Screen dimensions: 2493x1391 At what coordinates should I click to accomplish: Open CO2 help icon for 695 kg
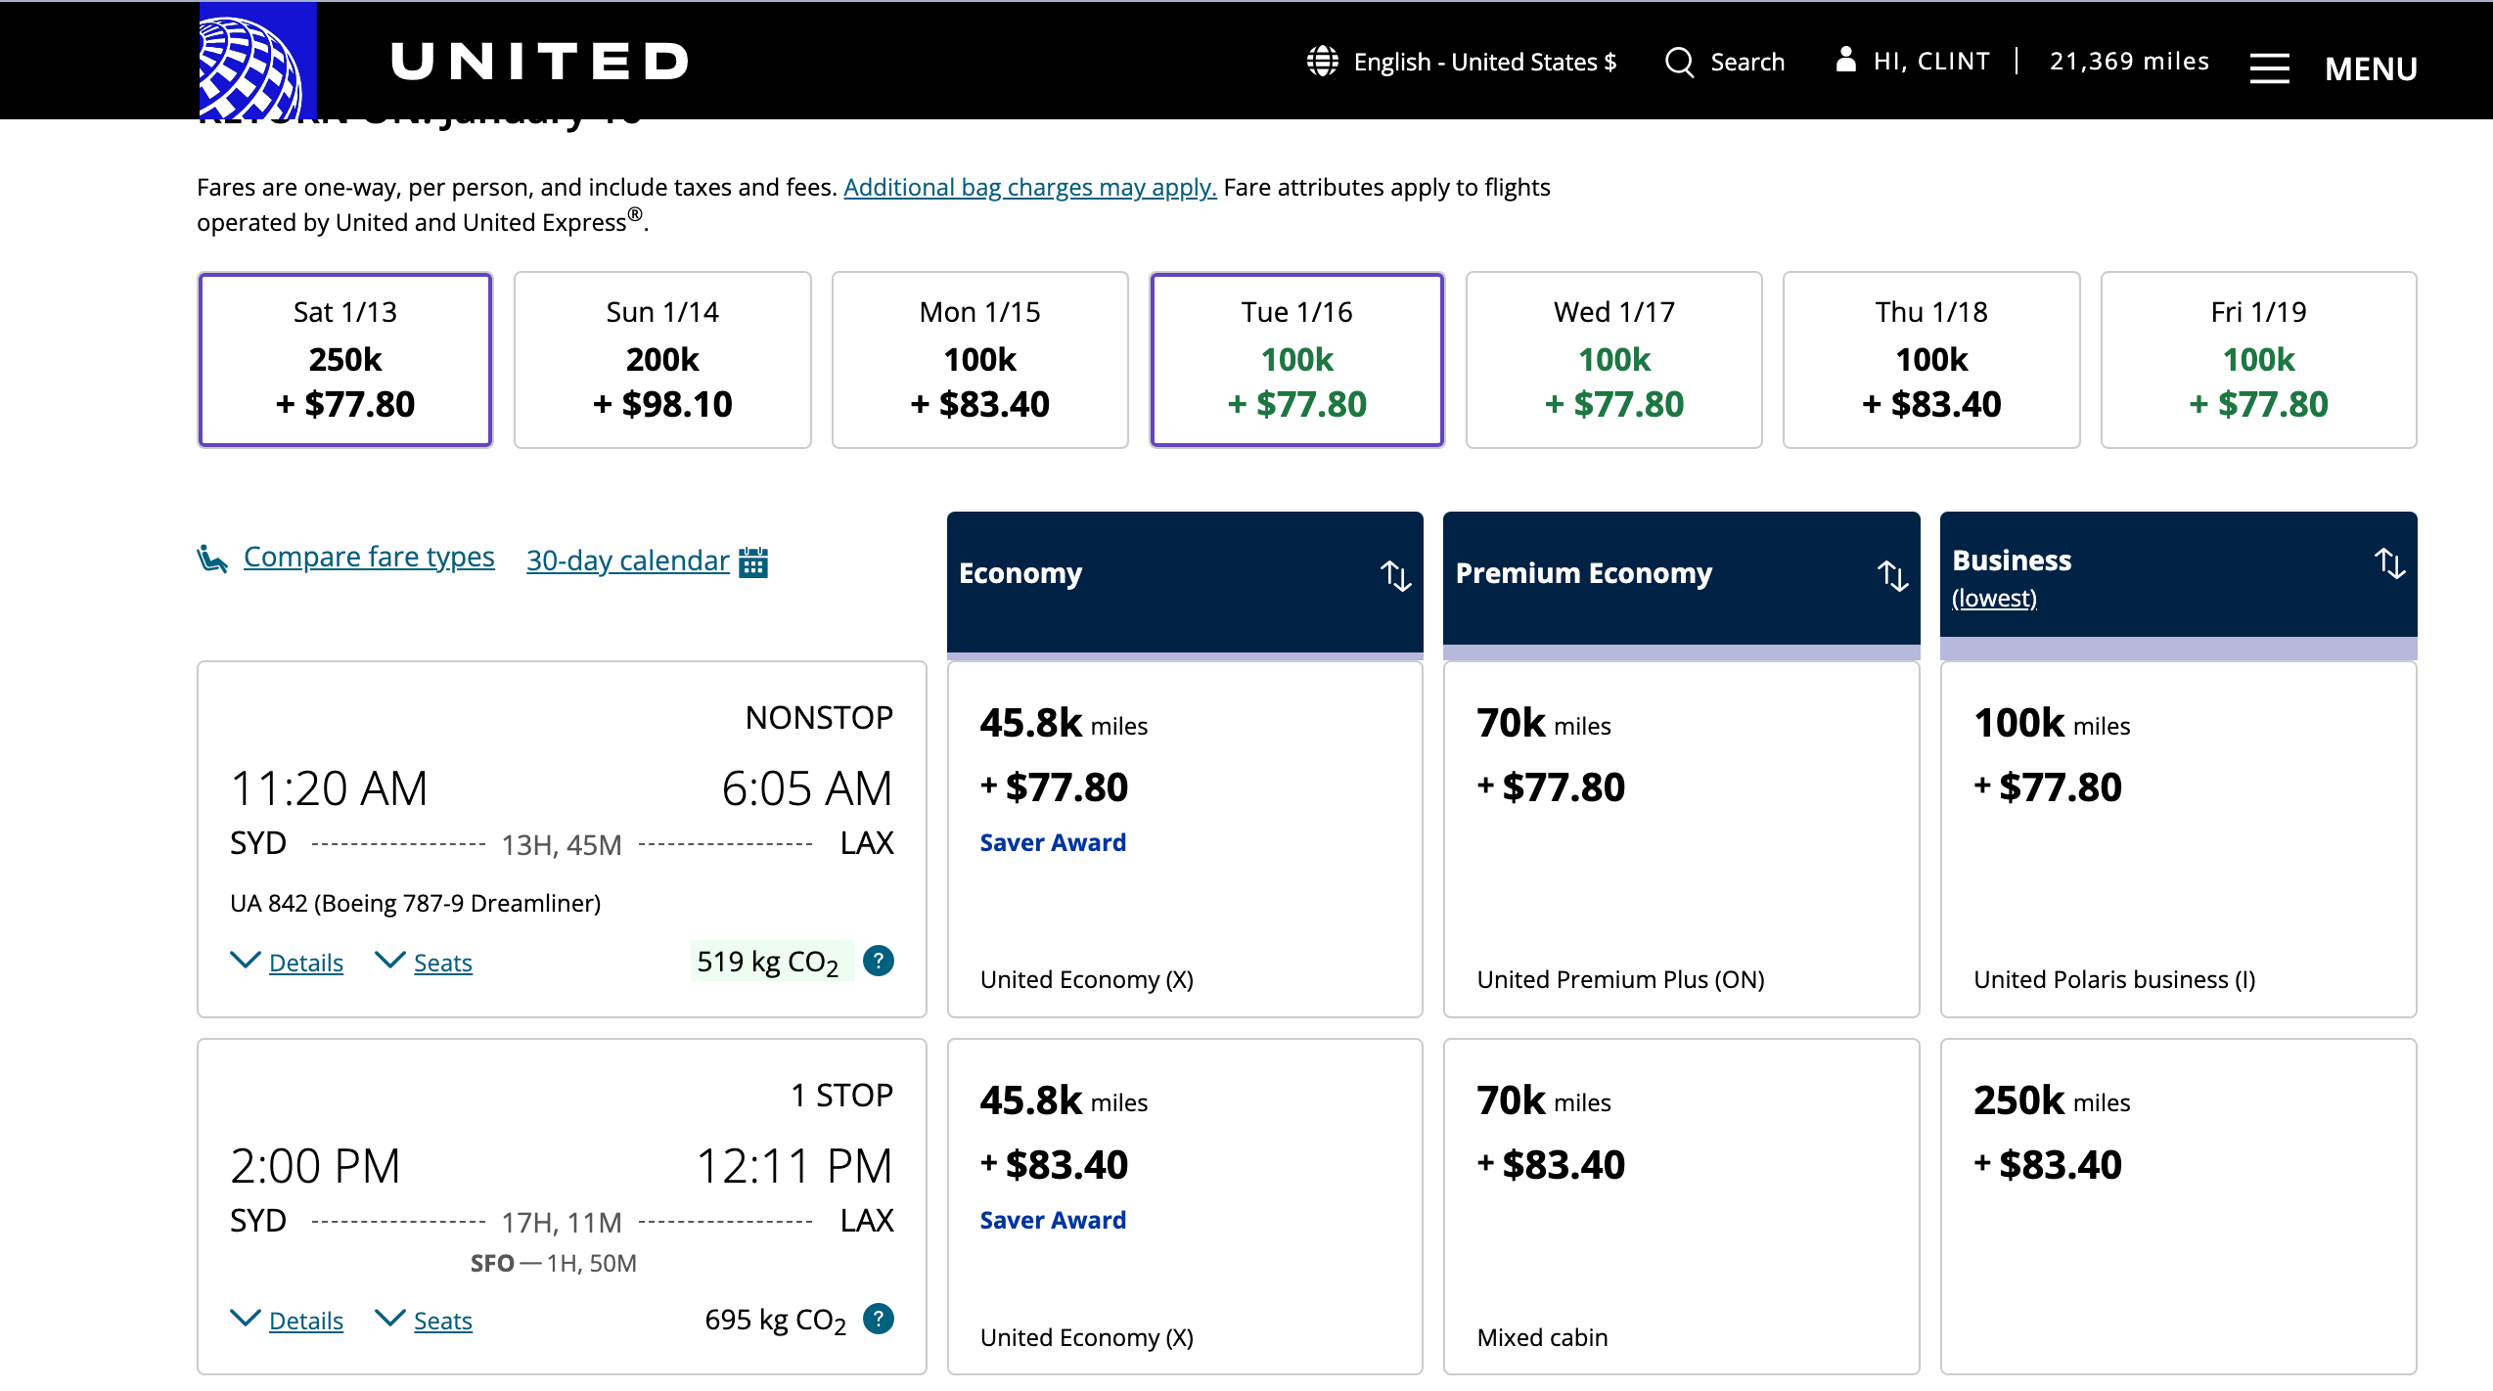[x=878, y=1319]
